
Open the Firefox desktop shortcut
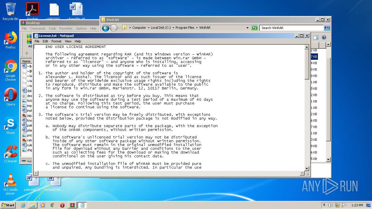pyautogui.click(x=10, y=40)
